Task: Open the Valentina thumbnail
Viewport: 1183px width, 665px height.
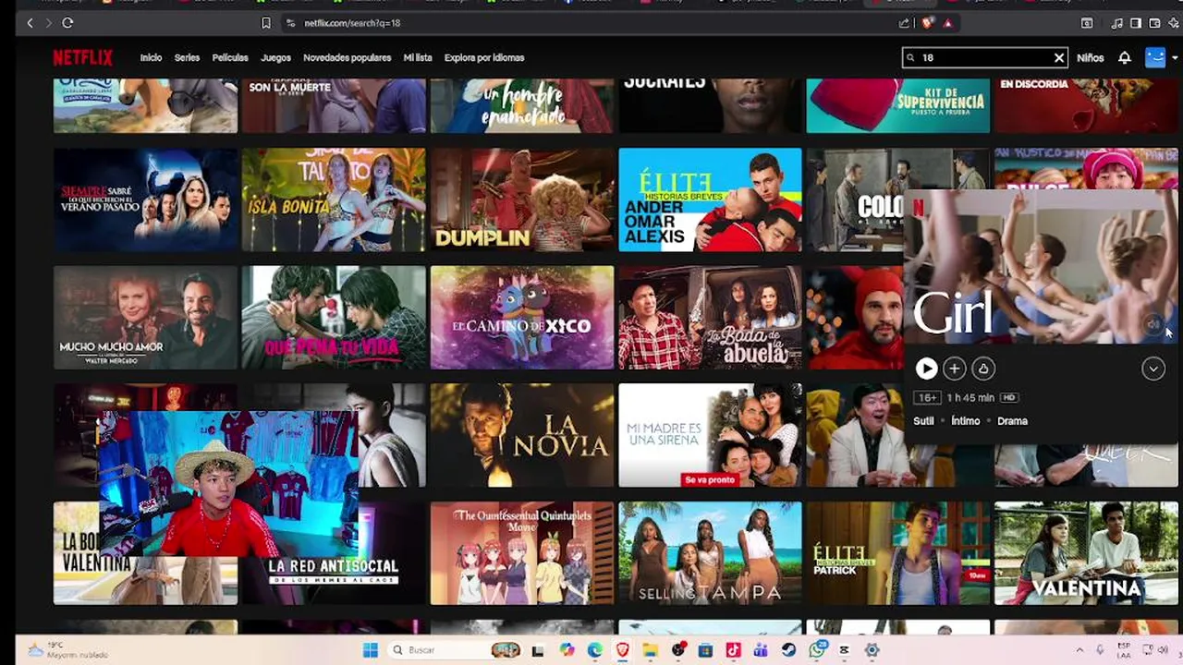Action: 1086,553
